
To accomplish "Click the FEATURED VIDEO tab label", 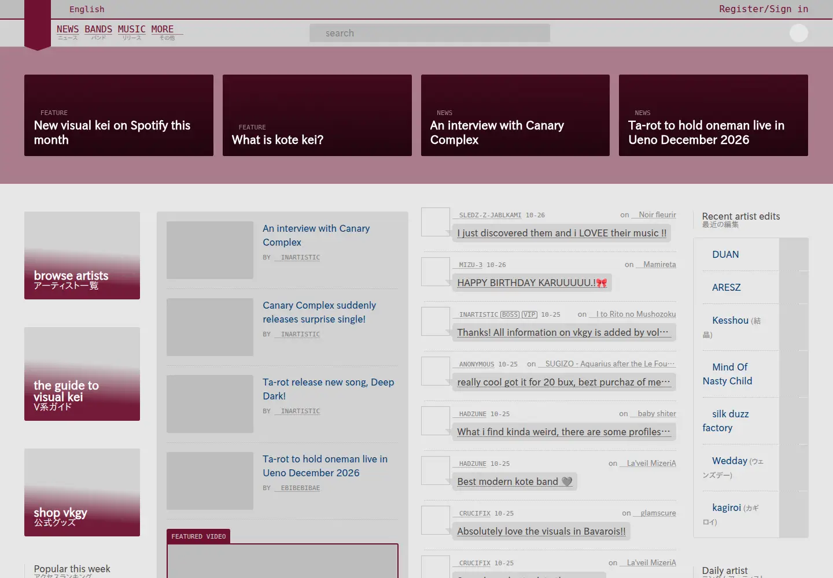I will click(x=198, y=536).
